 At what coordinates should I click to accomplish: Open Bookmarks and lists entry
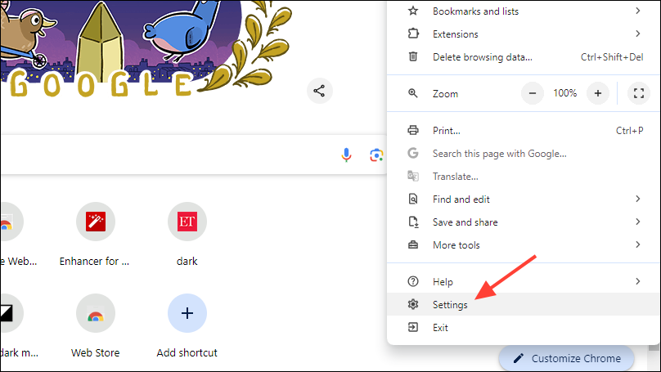click(523, 11)
